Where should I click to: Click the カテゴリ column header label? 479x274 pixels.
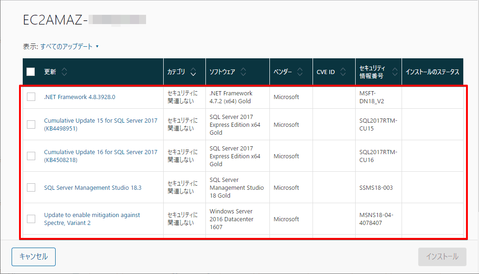point(176,72)
